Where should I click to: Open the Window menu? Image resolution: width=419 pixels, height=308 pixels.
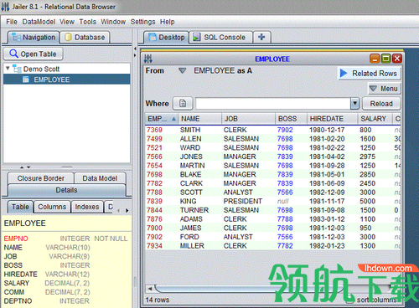[x=113, y=22]
